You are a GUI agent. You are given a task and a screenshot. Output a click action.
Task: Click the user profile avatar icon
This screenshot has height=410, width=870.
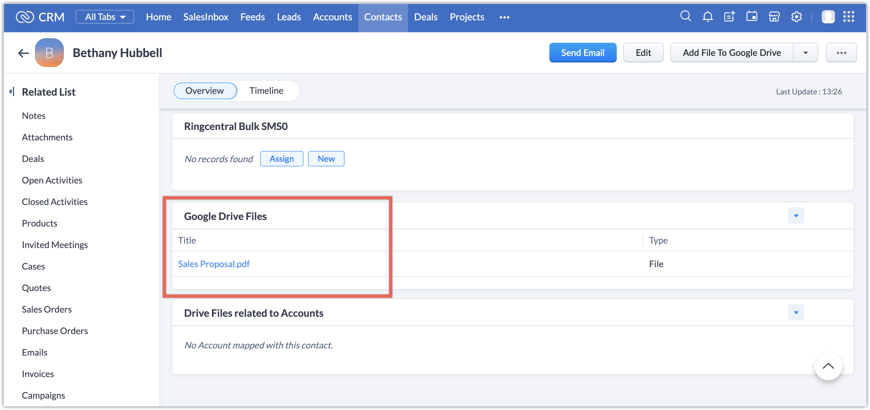828,16
